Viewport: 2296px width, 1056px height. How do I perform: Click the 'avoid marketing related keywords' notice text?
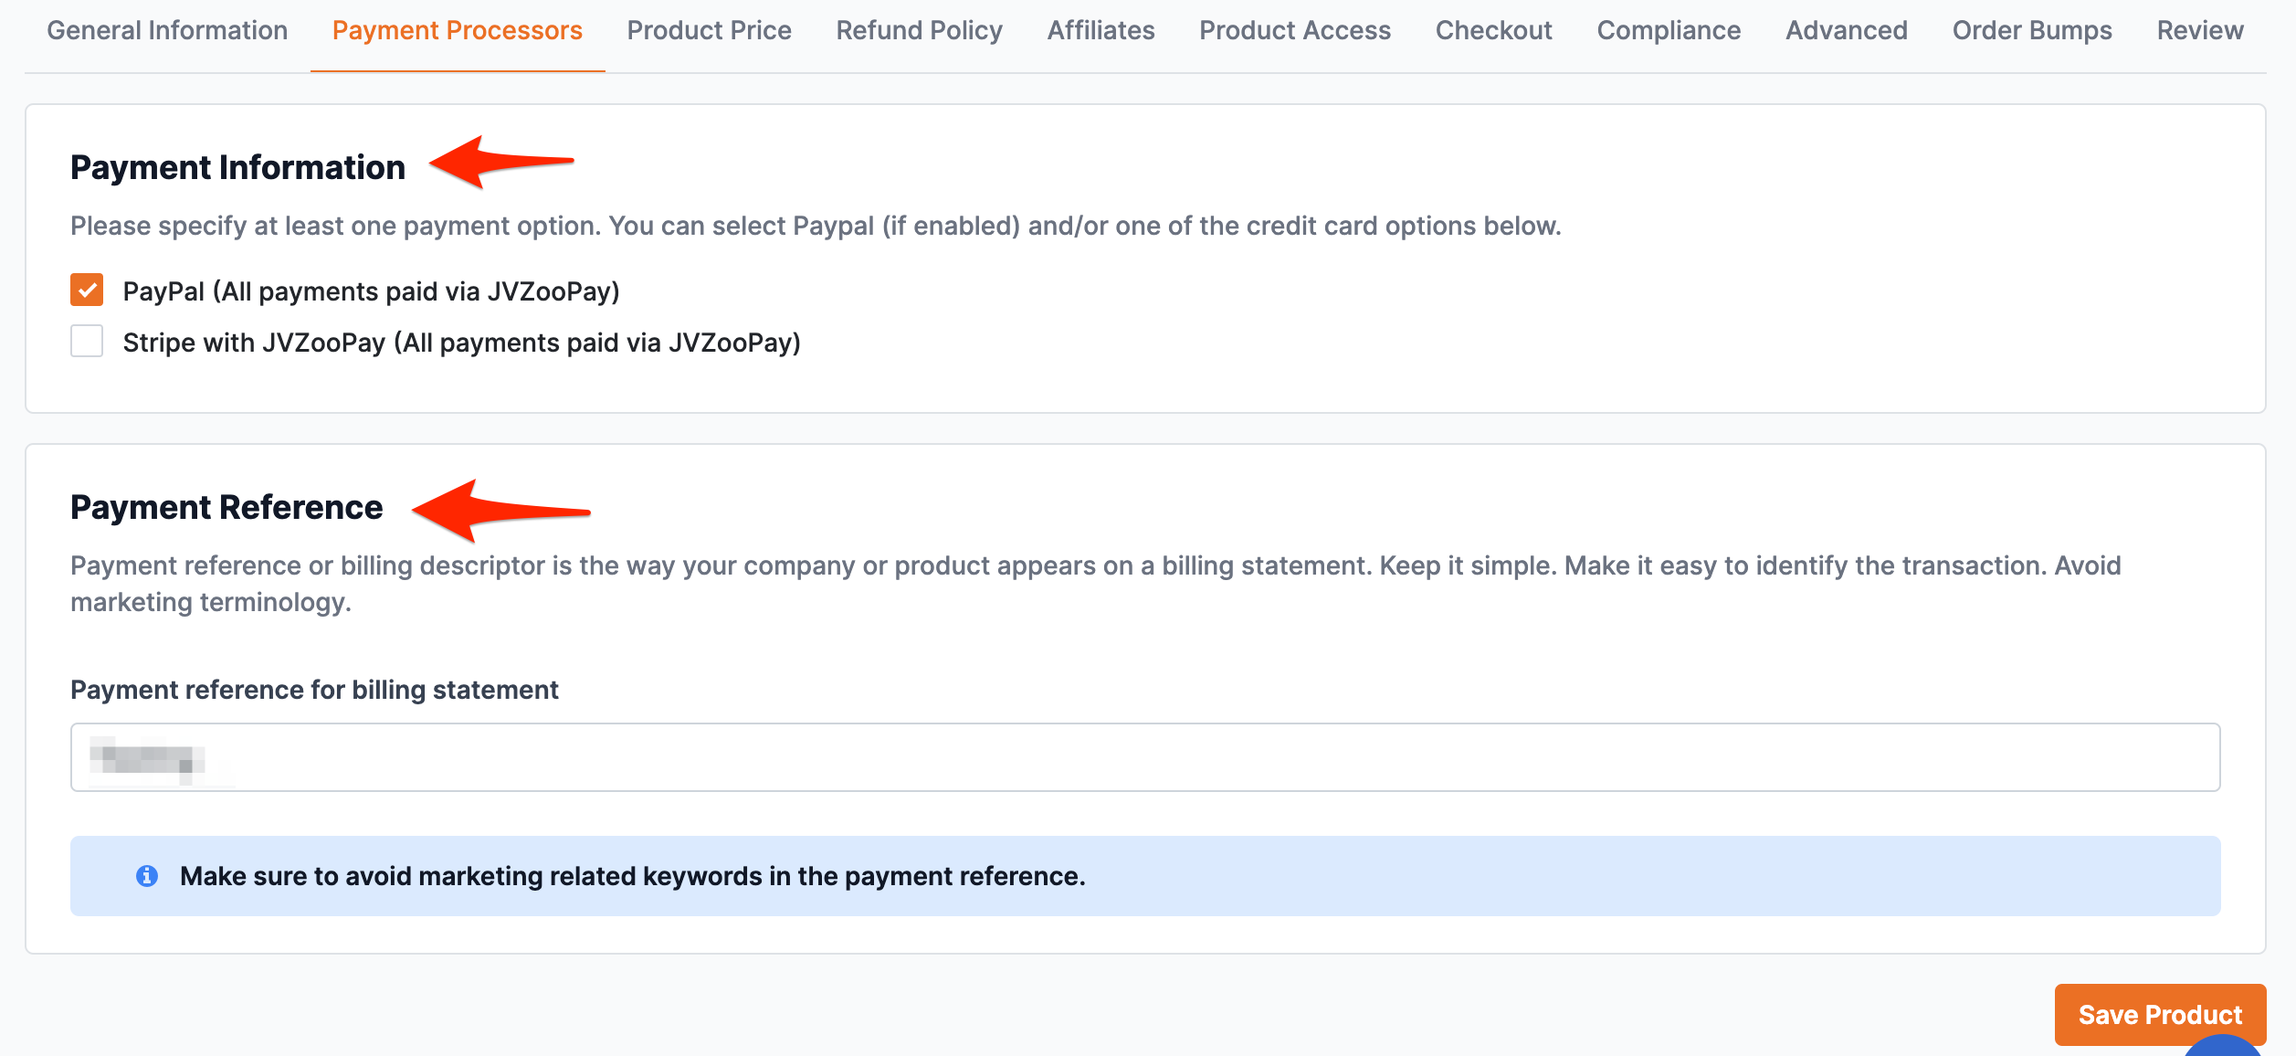pyautogui.click(x=633, y=876)
